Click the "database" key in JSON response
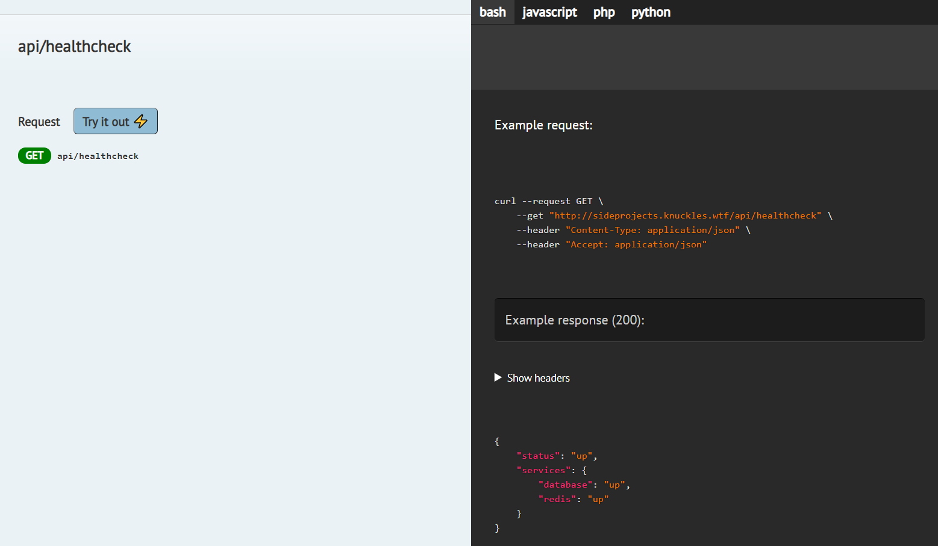 565,485
